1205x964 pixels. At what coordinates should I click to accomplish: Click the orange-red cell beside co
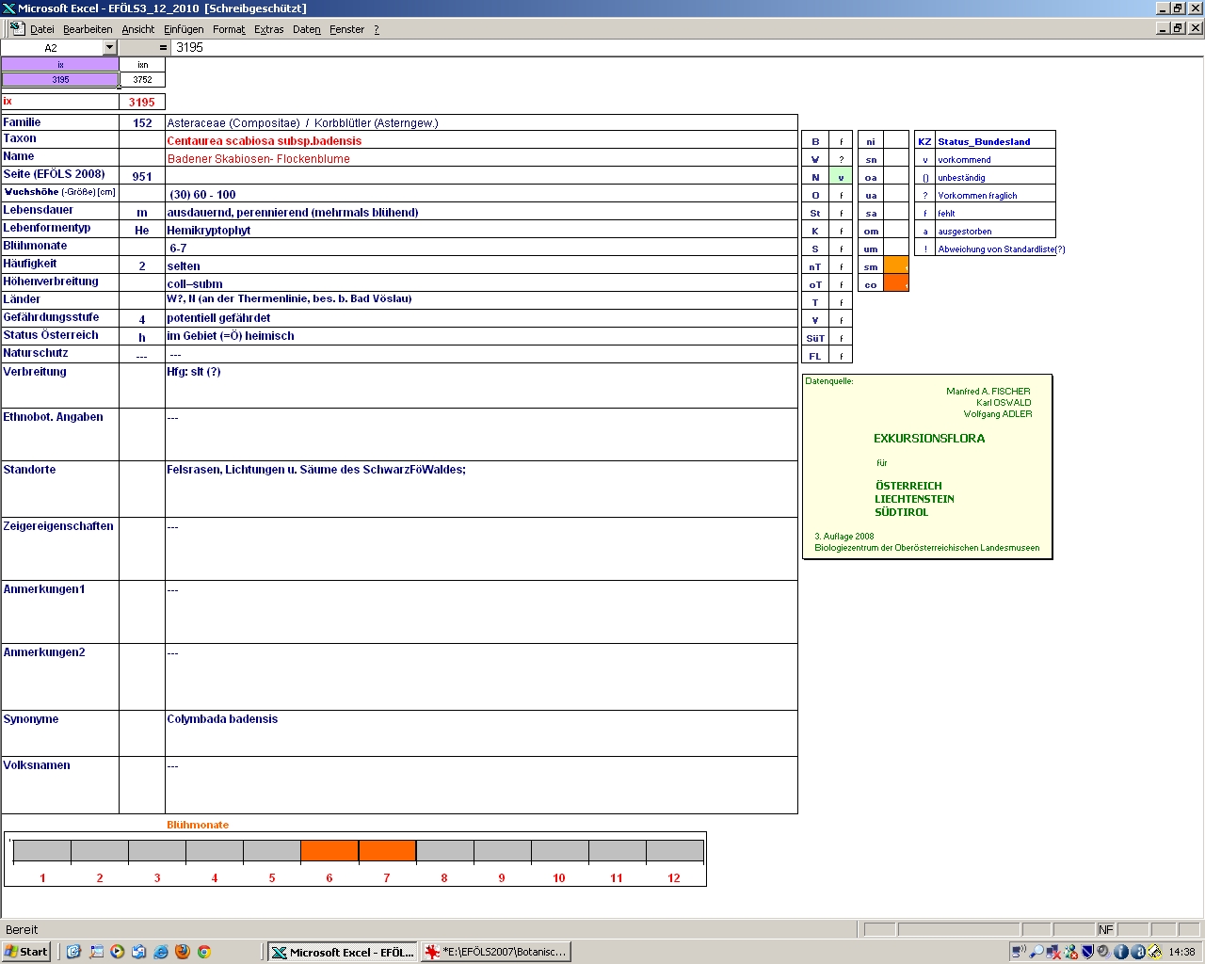pyautogui.click(x=896, y=284)
